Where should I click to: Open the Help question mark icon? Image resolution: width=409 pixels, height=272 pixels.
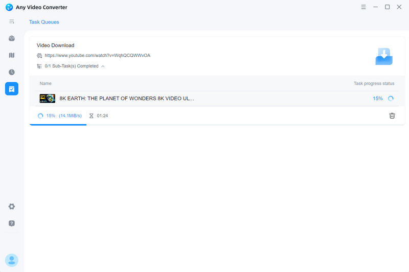pyautogui.click(x=12, y=223)
